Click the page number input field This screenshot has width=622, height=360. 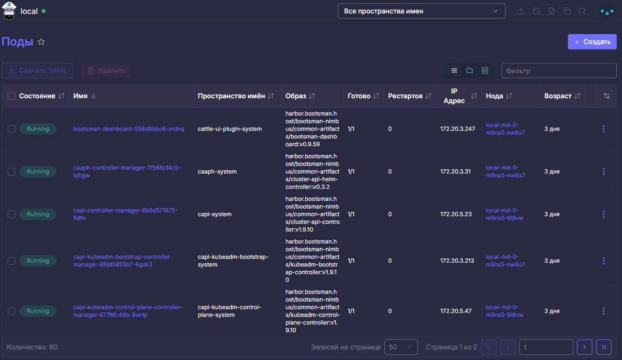[x=546, y=347]
